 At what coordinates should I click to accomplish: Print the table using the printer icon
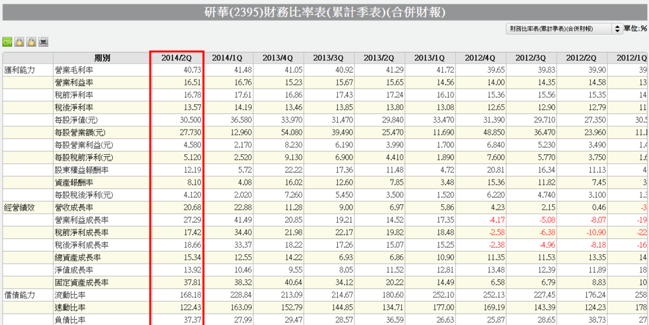pyautogui.click(x=43, y=42)
